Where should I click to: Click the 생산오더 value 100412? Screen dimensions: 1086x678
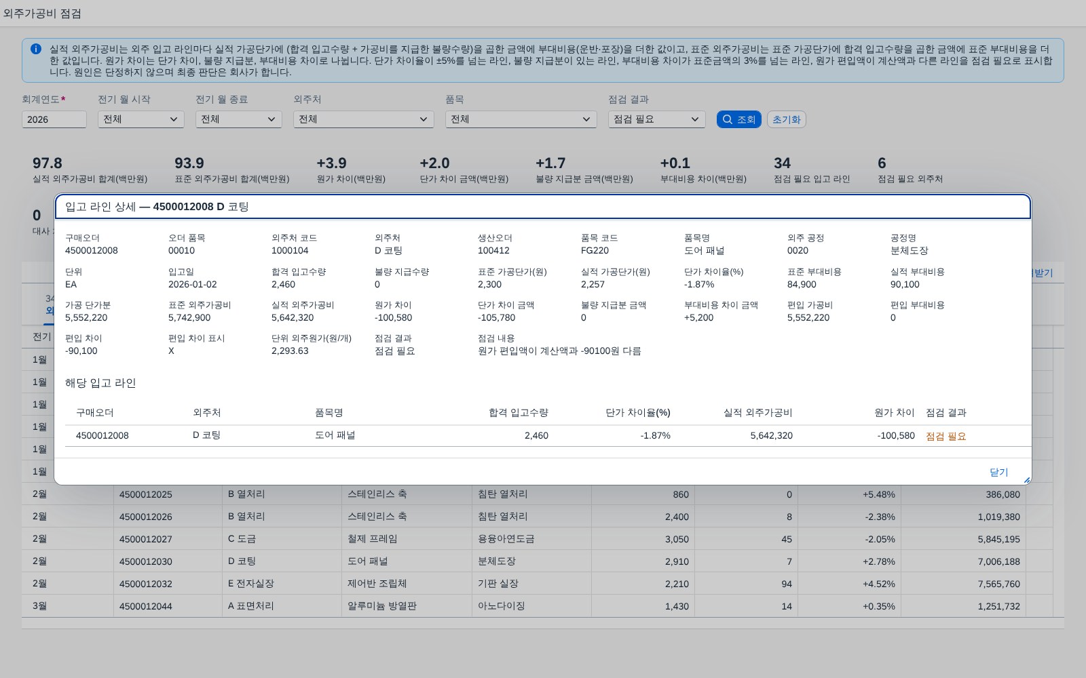pos(493,251)
